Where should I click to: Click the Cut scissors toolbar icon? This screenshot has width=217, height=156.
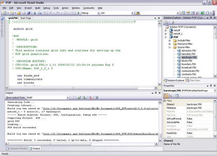coord(35,13)
